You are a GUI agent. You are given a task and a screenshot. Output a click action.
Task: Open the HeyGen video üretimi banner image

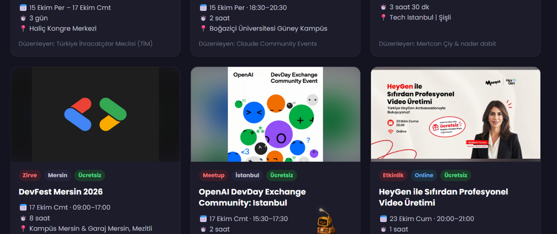point(455,114)
